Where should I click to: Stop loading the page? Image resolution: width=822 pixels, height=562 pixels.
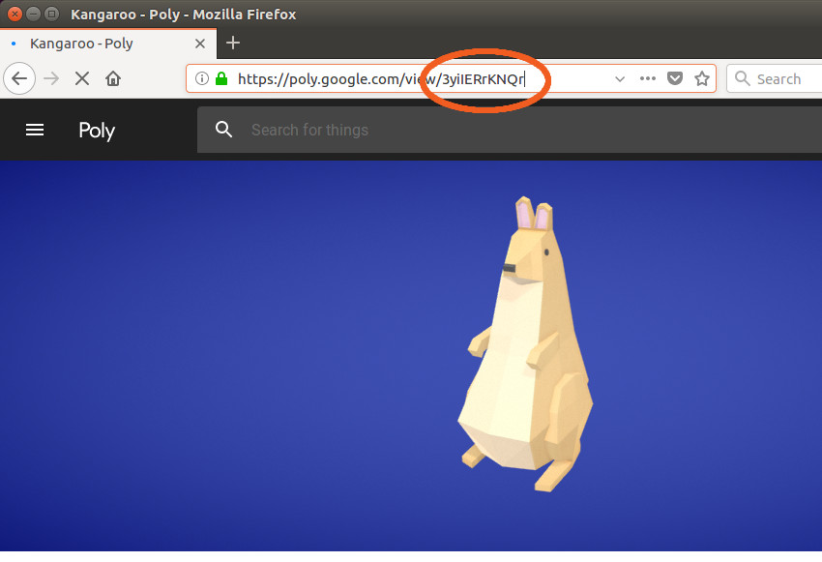click(x=82, y=78)
